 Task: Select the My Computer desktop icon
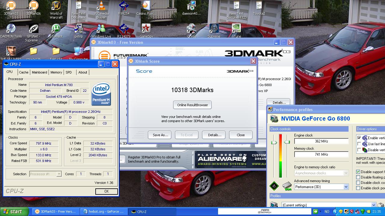79,53
